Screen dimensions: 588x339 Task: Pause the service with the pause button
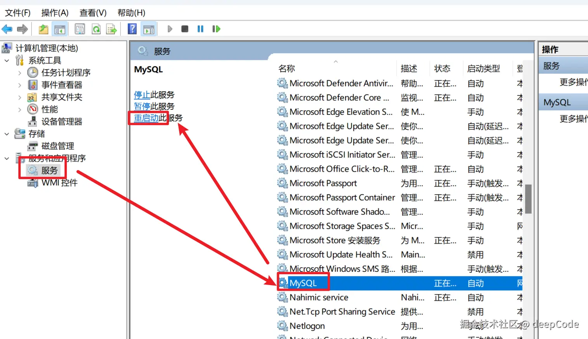pos(200,29)
